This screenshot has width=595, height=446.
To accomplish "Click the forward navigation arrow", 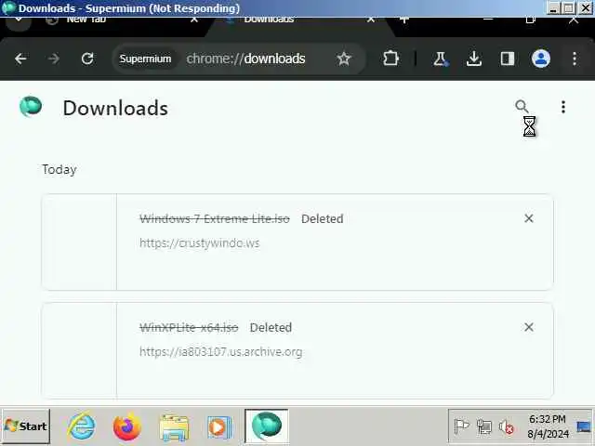I will pyautogui.click(x=54, y=59).
